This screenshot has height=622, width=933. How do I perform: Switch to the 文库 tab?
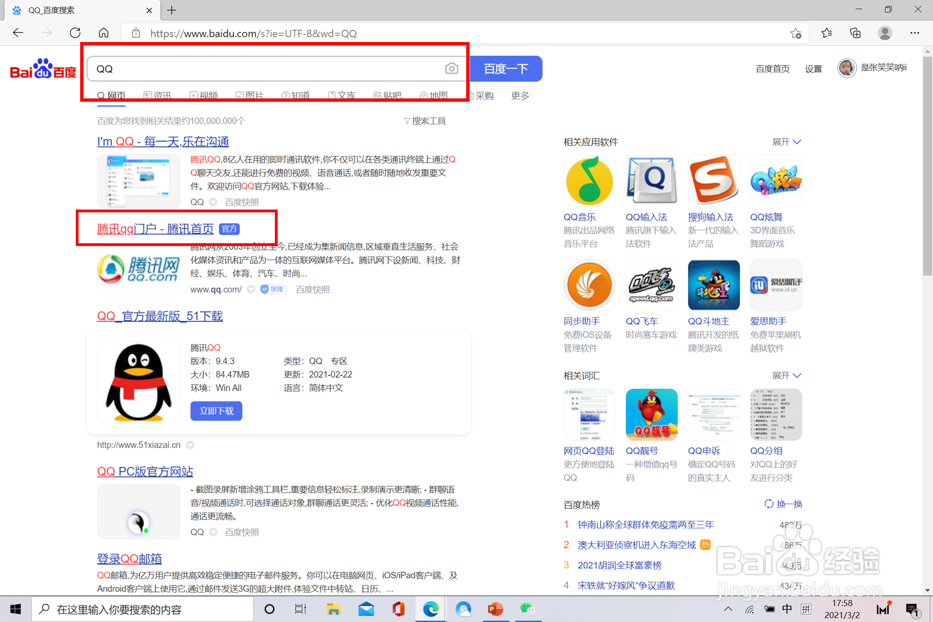342,95
